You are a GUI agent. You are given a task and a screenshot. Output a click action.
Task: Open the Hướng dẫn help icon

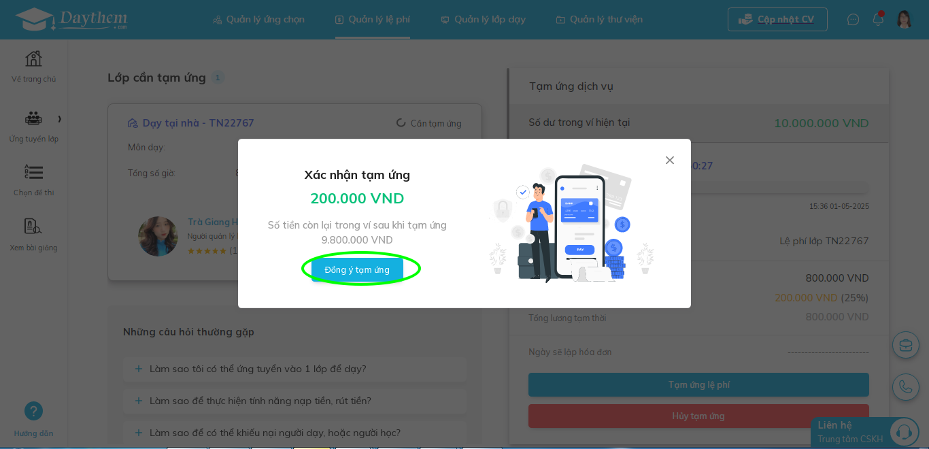[x=33, y=411]
